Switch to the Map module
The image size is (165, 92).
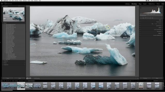[140, 4]
